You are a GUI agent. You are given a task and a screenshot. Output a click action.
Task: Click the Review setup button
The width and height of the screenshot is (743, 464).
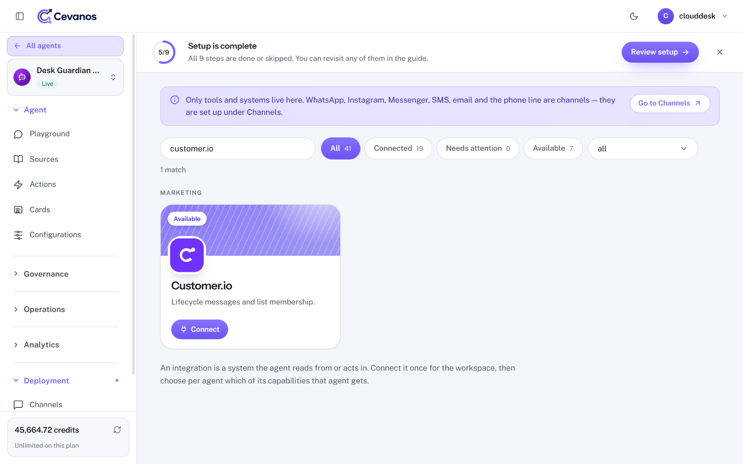(660, 52)
